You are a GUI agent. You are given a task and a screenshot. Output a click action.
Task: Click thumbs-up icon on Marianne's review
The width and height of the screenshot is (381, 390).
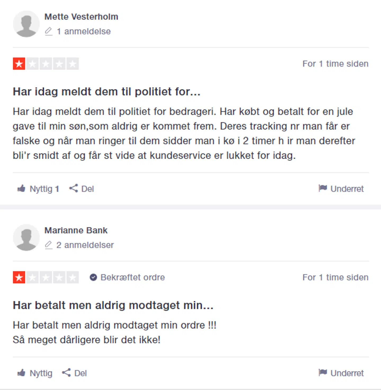21,373
